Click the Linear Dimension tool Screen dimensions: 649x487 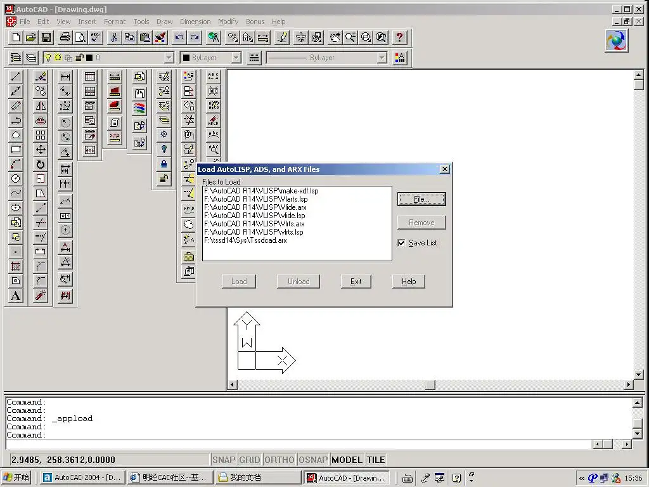[65, 77]
